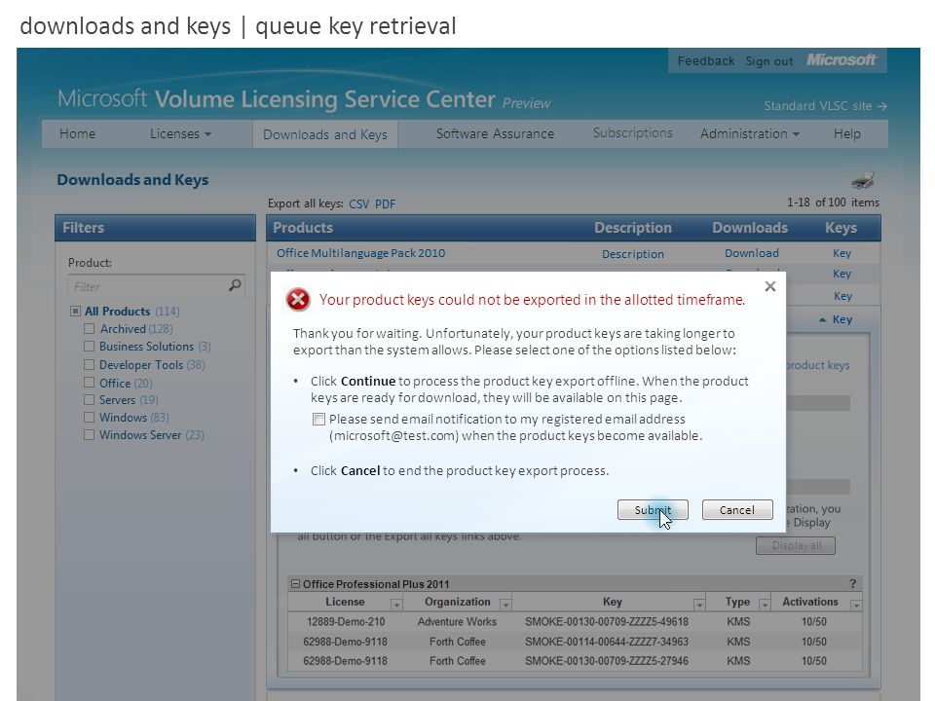The width and height of the screenshot is (935, 701).
Task: Click the Feedback link
Action: click(706, 60)
